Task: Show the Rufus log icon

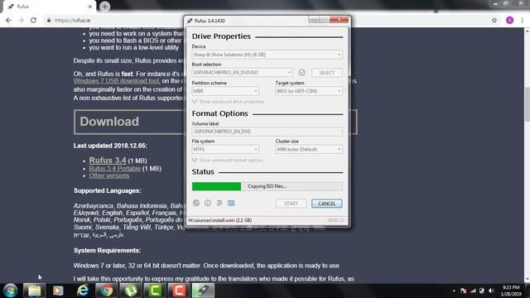Action: pyautogui.click(x=231, y=203)
